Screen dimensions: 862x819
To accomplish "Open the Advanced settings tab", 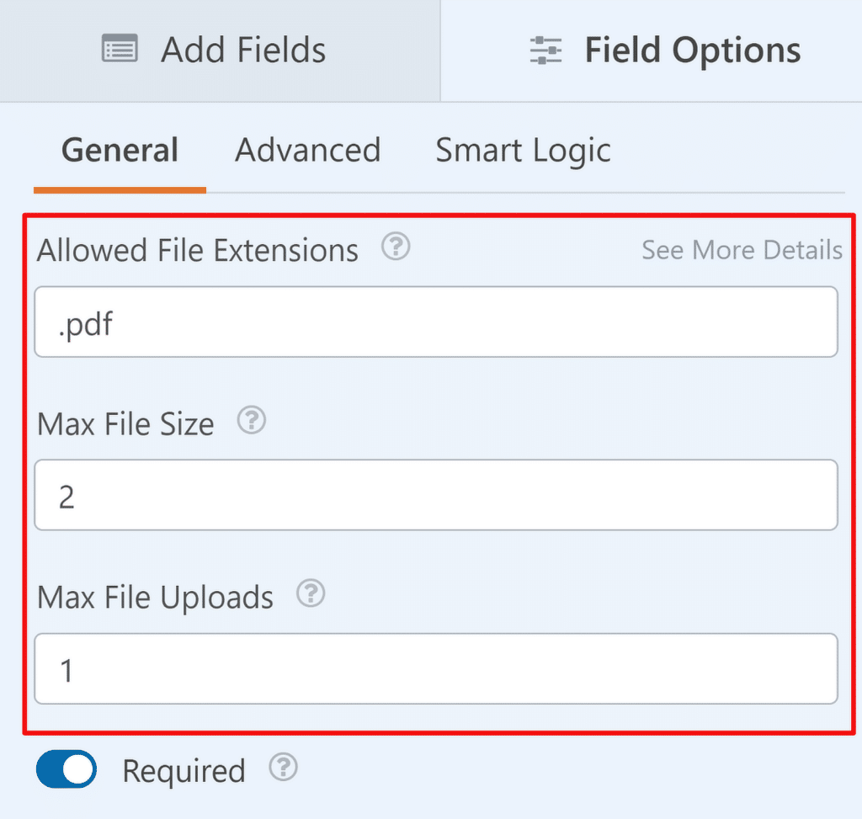I will click(307, 150).
